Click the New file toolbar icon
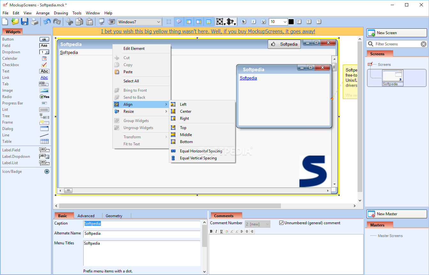This screenshot has height=275, width=429. point(5,22)
